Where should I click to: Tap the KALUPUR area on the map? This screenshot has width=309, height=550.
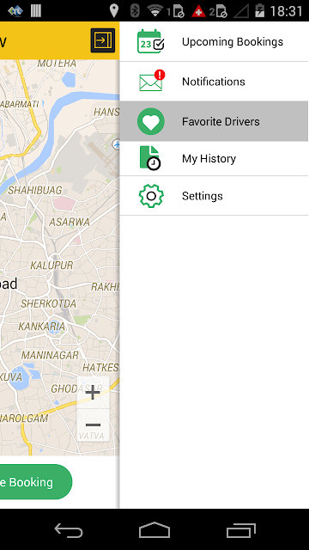click(x=51, y=266)
